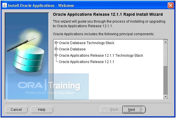Close the Install Oracle Applications window
Image resolution: width=176 pixels, height=118 pixels.
pyautogui.click(x=171, y=5)
